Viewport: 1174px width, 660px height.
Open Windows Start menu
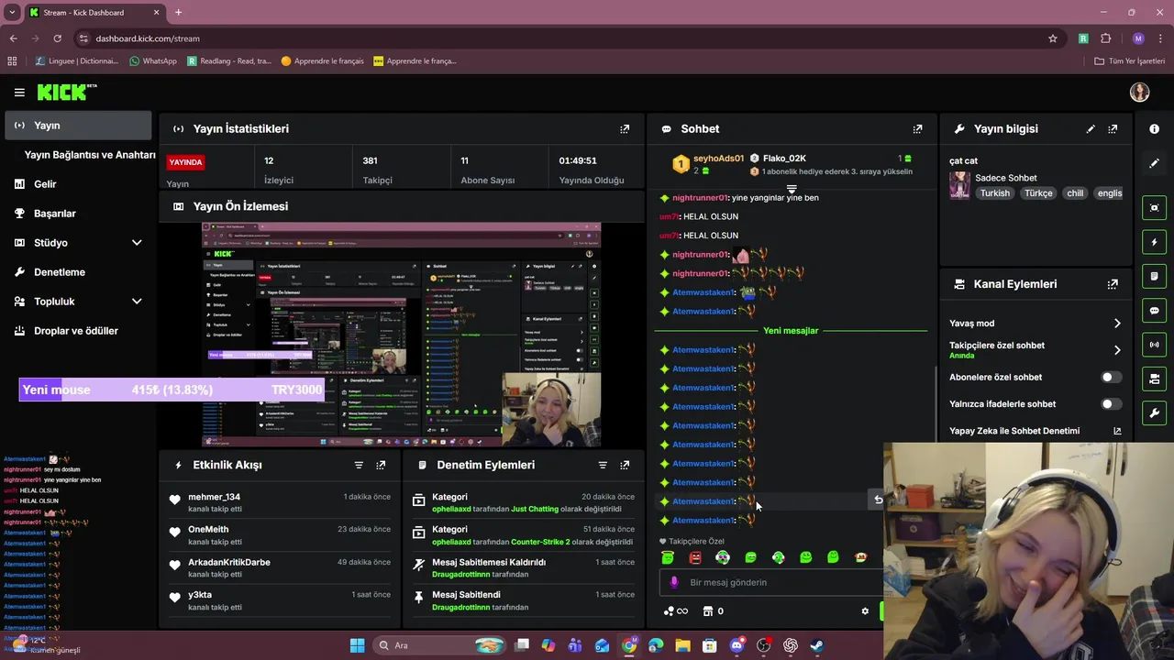tap(357, 645)
